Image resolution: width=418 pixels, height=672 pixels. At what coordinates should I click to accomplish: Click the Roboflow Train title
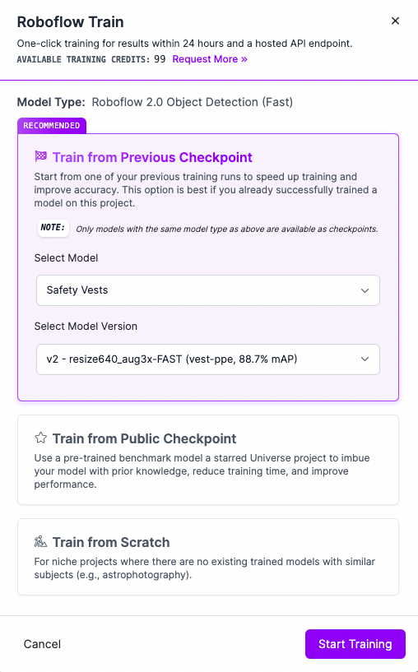[x=70, y=22]
